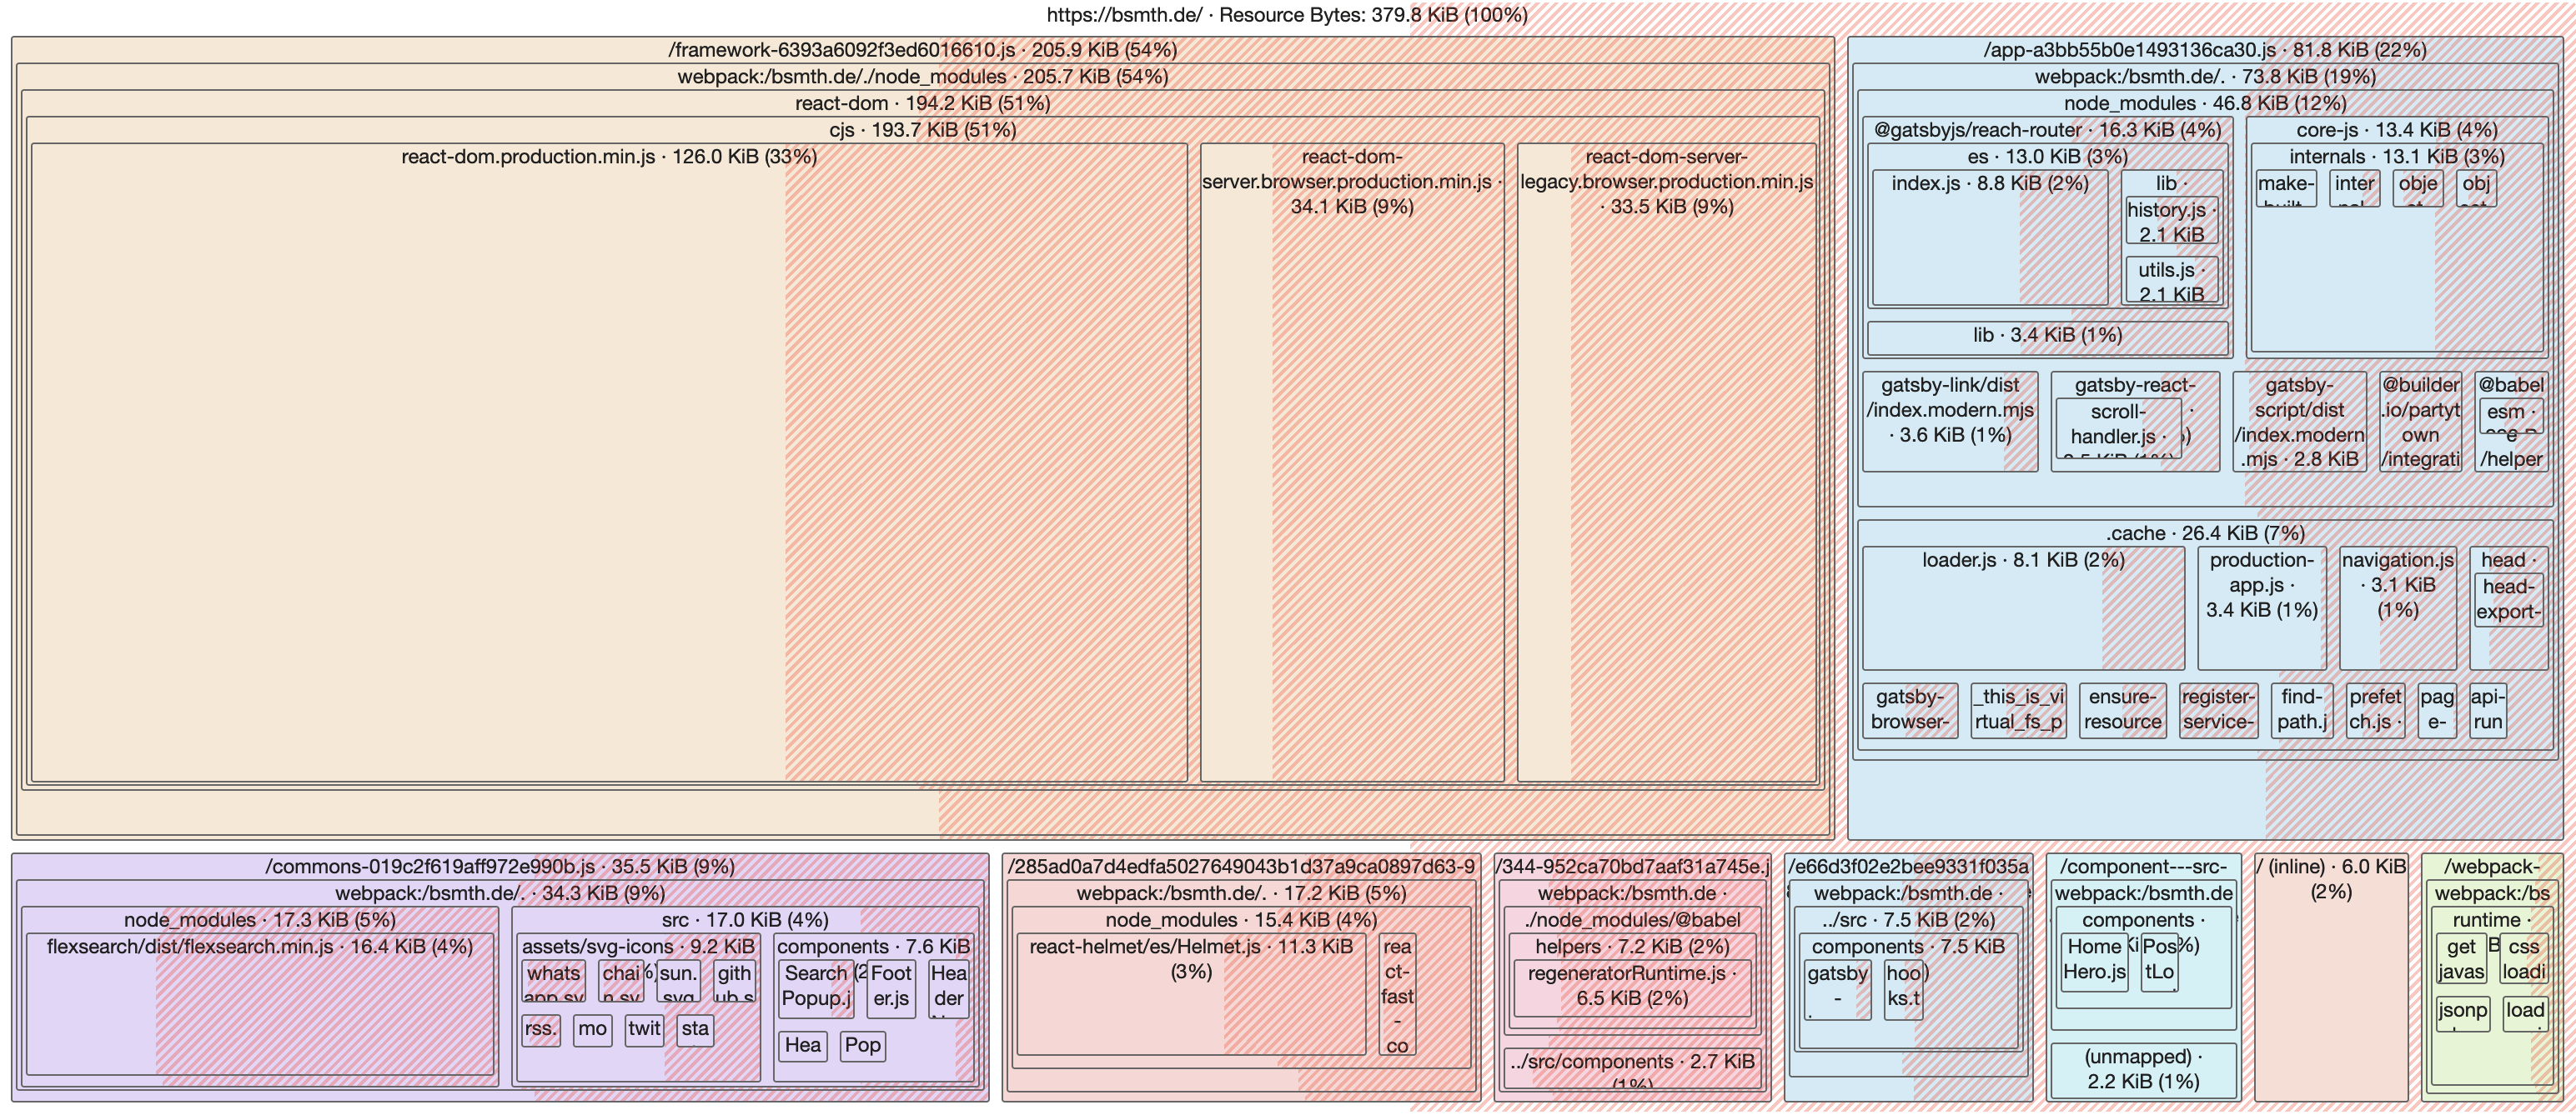Select the cjs 193.7 KiB header
Screen dimensions: 2576x1115
[922, 130]
